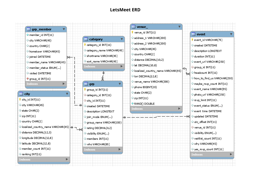
Task: Select the primary key icon beside venue_id
Action: pos(133,32)
